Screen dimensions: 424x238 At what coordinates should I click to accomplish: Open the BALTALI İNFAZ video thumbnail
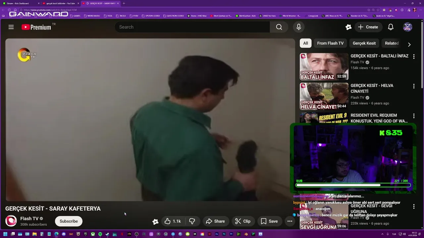tap(324, 66)
